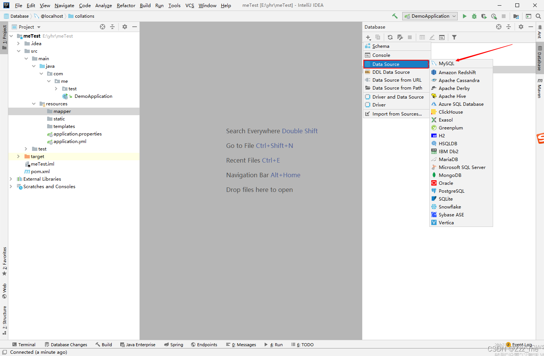Screen dimensions: 544x356
Task: Hide the Database panel with minus icon
Action: (531, 27)
